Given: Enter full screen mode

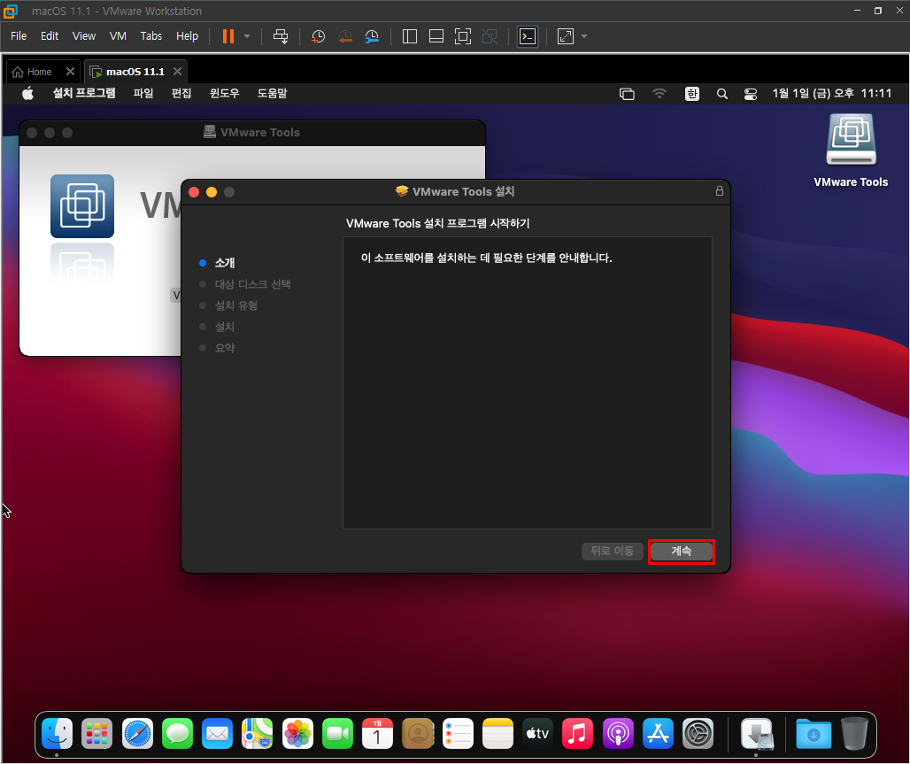Looking at the screenshot, I should click(463, 36).
